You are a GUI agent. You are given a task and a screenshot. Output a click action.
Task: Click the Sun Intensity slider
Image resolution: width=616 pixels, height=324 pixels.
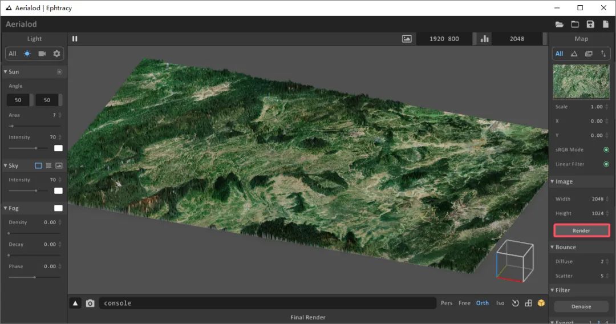click(x=29, y=148)
